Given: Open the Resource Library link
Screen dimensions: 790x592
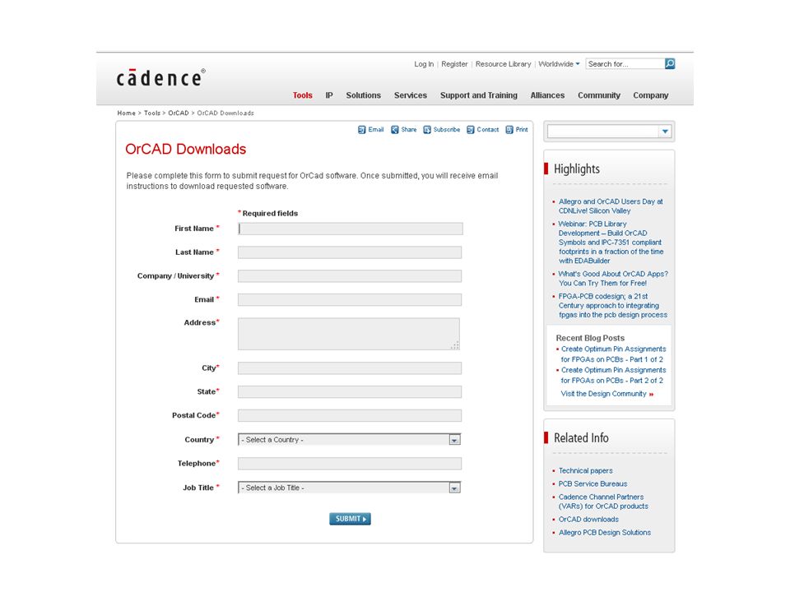Looking at the screenshot, I should (504, 64).
